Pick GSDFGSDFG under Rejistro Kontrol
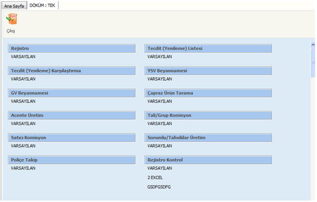Image resolution: width=317 pixels, height=202 pixels. 159,186
